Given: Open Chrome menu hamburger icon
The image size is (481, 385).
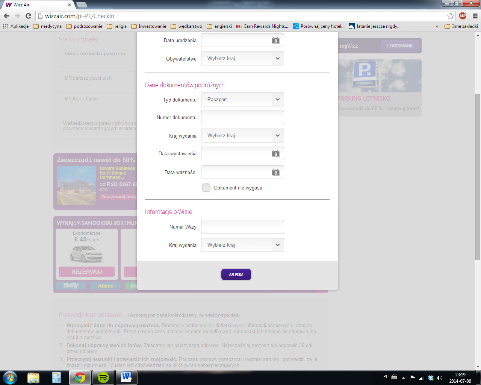Looking at the screenshot, I should (475, 16).
